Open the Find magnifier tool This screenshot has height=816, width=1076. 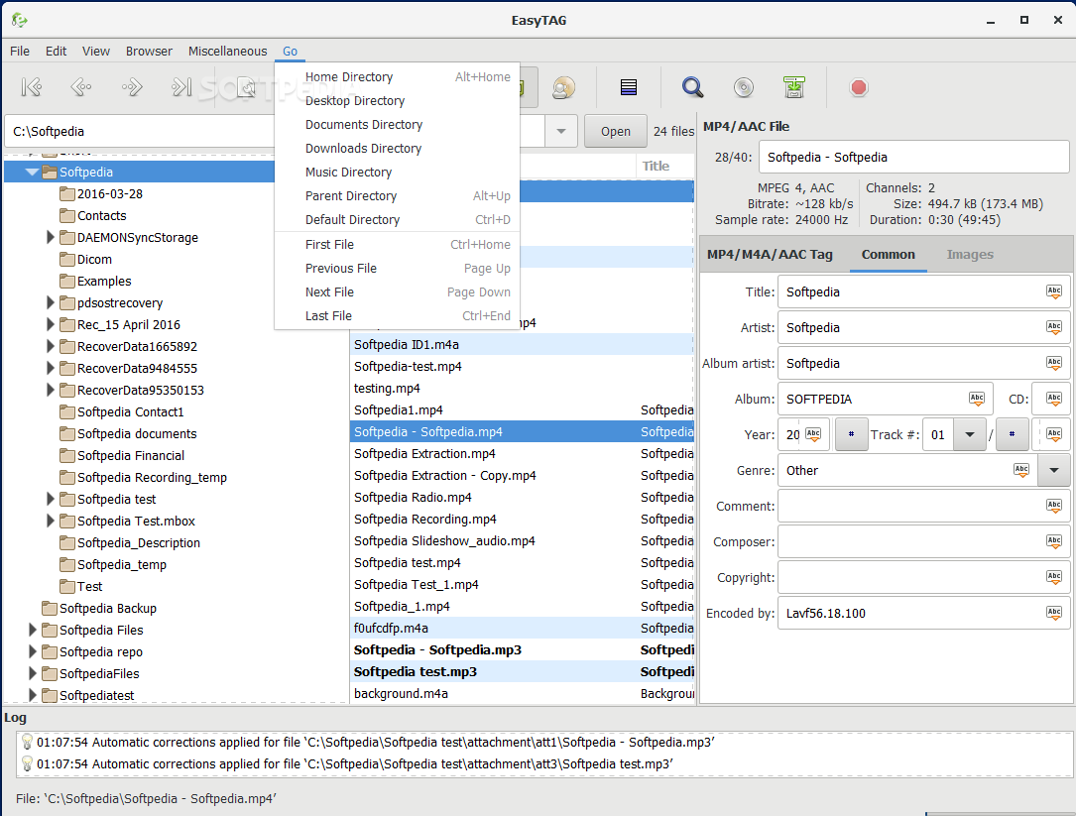coord(692,87)
